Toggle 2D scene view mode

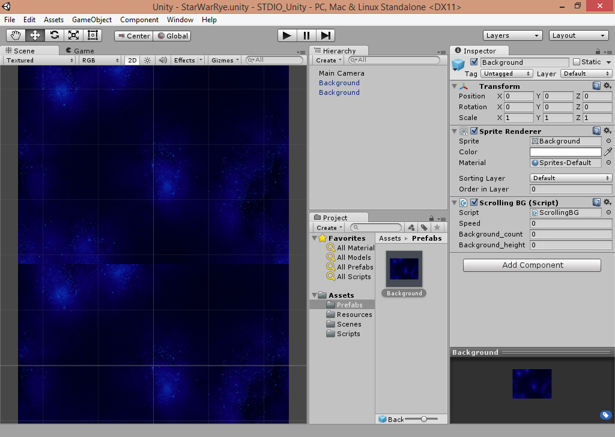click(x=132, y=60)
